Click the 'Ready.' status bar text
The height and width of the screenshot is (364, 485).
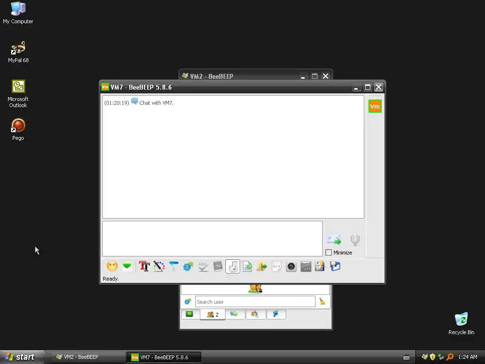coord(111,279)
